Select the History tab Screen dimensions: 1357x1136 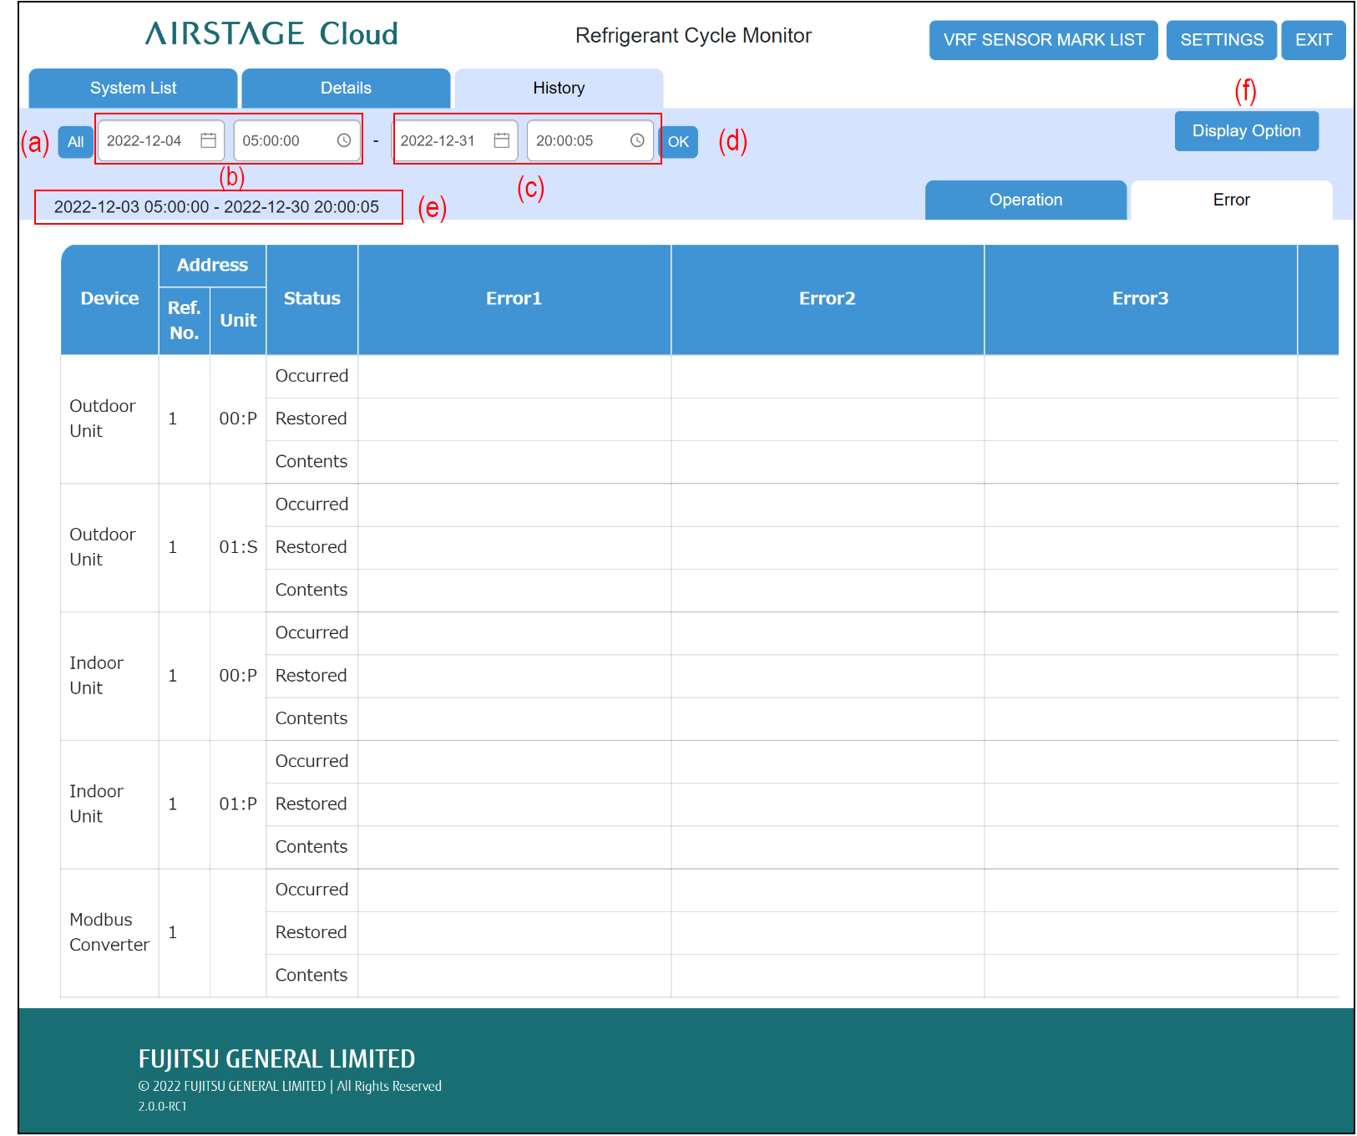(559, 89)
